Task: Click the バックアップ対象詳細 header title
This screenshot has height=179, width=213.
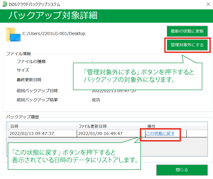Action: coord(53,16)
